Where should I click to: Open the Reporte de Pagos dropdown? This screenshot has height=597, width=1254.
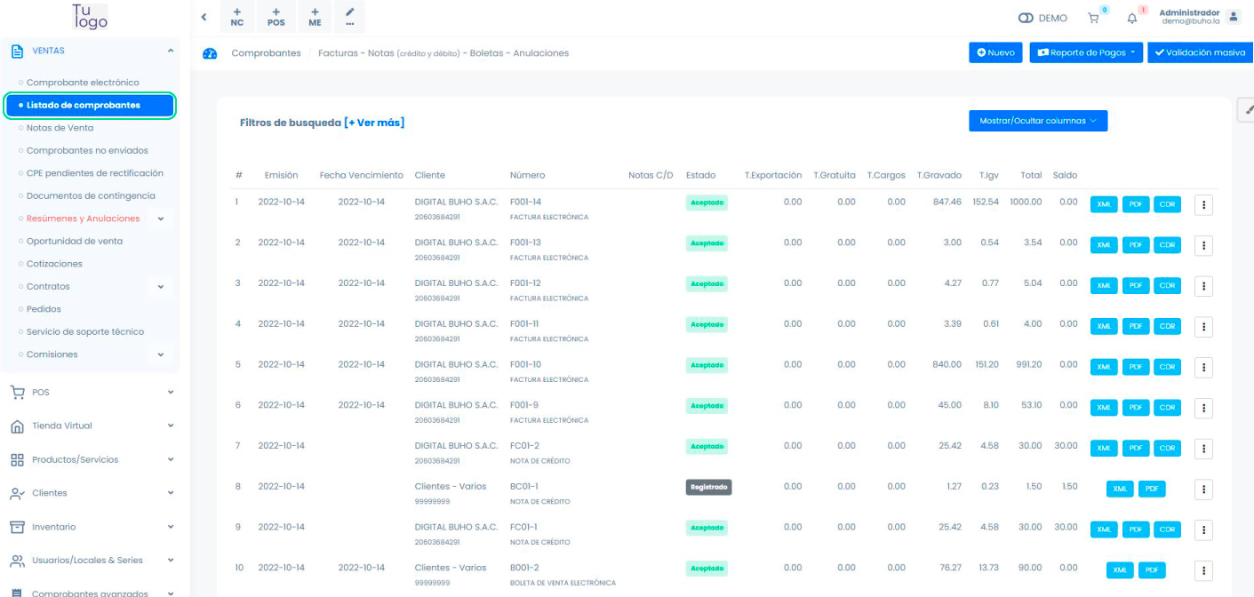click(1085, 52)
